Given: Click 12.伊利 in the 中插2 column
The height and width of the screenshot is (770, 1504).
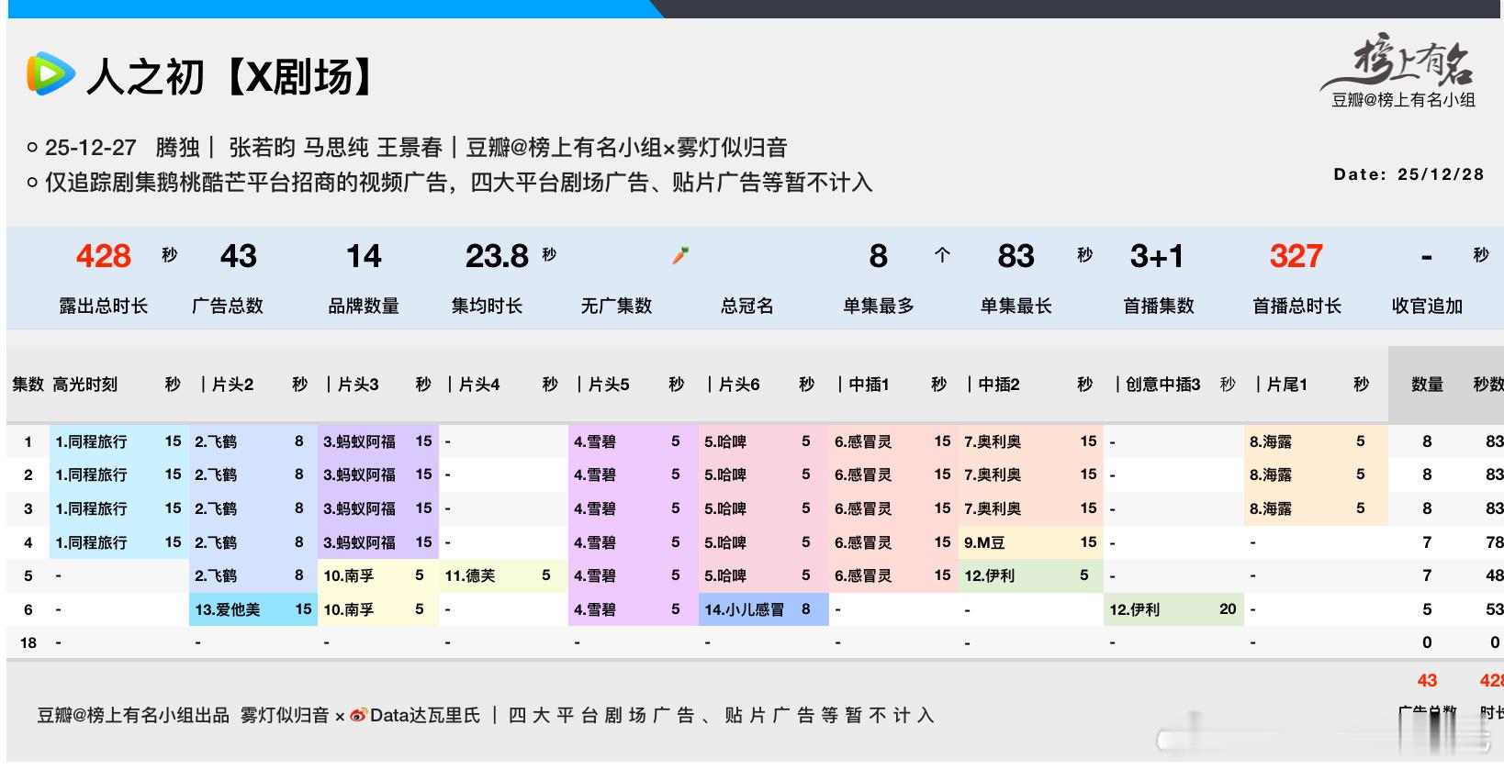Looking at the screenshot, I should pos(989,575).
